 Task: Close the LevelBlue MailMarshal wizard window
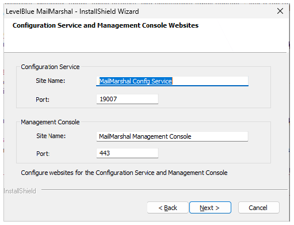(x=280, y=11)
